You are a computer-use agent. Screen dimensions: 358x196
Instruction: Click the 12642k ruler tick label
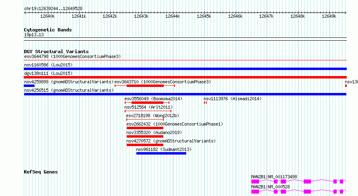click(x=110, y=16)
